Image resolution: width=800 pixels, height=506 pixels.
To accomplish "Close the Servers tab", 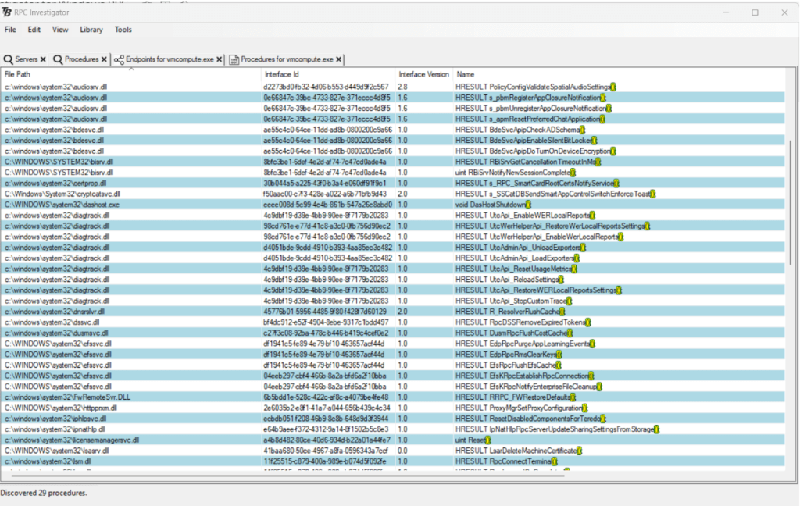I will [x=44, y=59].
